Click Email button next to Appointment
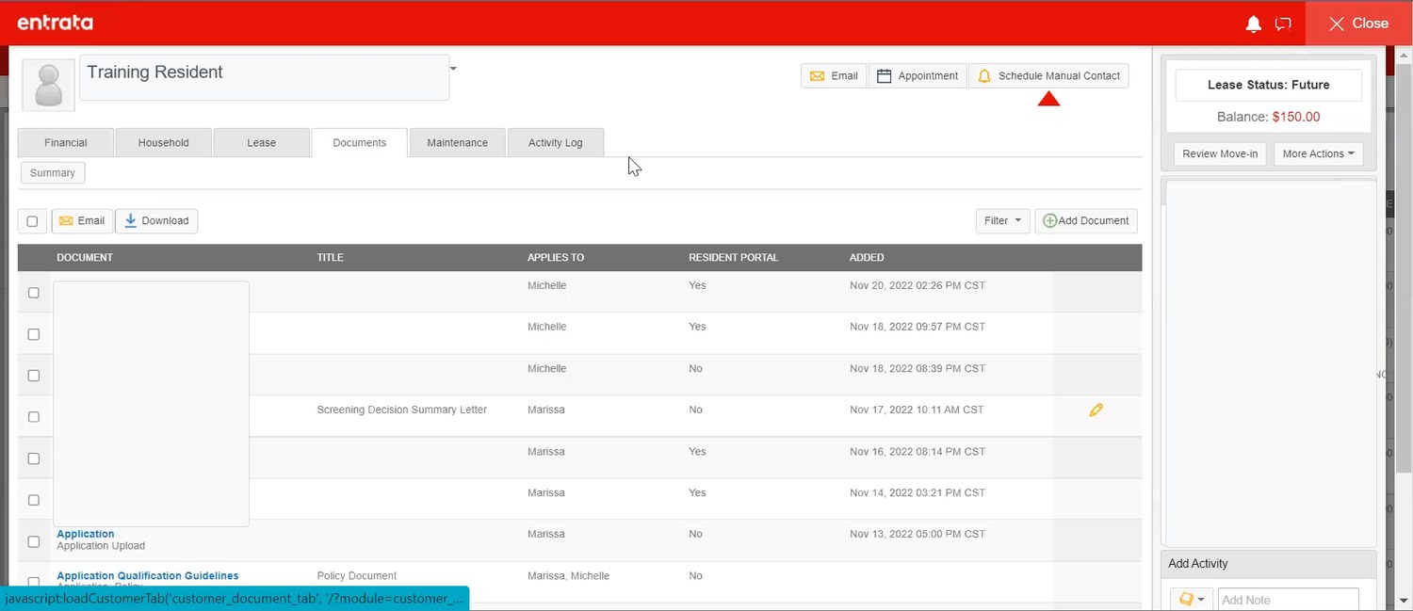The image size is (1413, 611). click(x=834, y=76)
